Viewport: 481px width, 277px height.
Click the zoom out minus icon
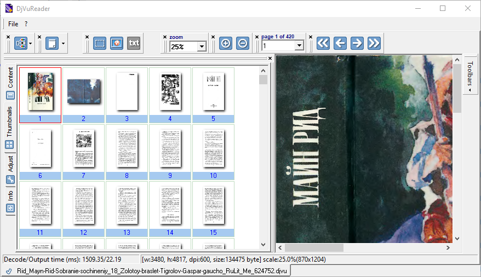[x=242, y=43]
